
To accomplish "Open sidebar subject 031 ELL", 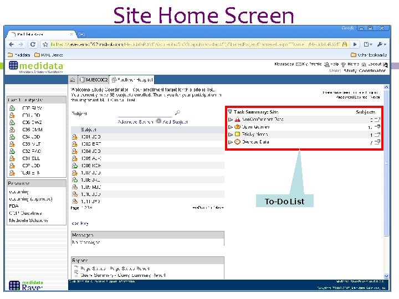I will click(31, 158).
